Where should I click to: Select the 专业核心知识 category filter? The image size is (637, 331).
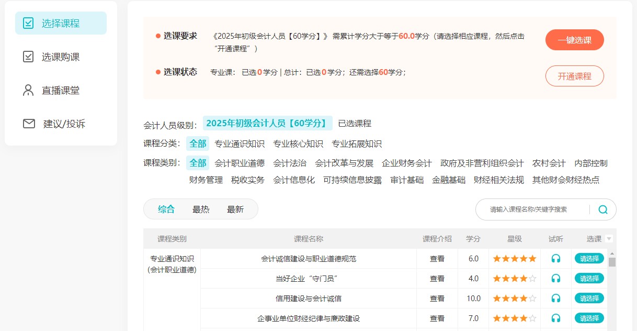[298, 143]
